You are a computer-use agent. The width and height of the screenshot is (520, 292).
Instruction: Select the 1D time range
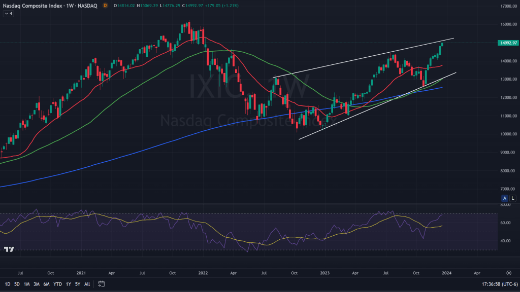coord(7,284)
